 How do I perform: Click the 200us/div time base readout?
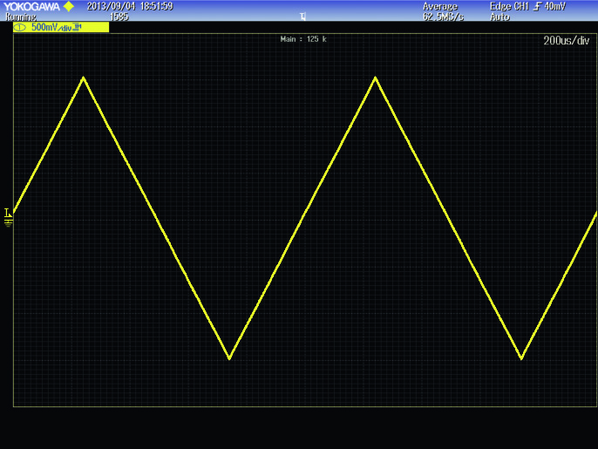(x=566, y=40)
